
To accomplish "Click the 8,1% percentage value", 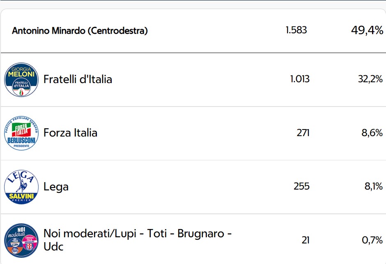I will point(373,186).
